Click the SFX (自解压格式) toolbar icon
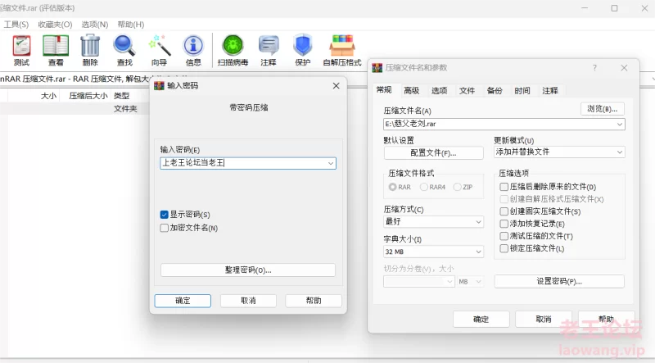 [342, 51]
